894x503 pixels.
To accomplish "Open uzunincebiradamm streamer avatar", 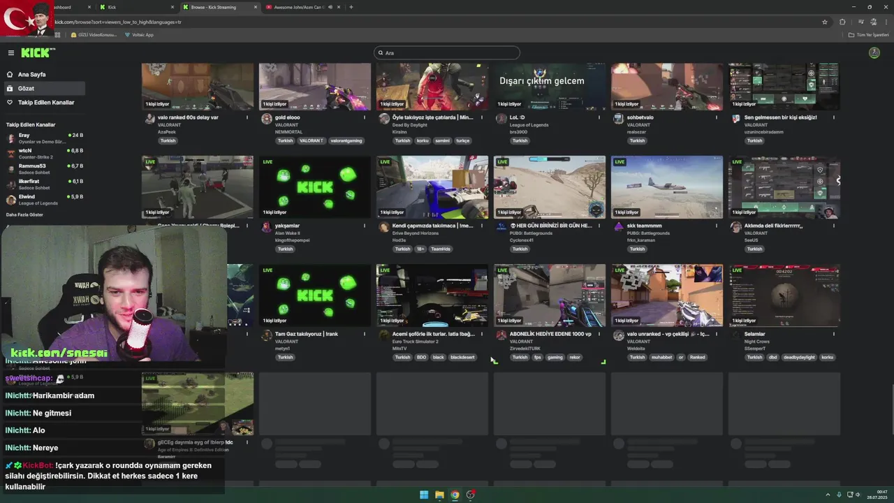I will [735, 119].
